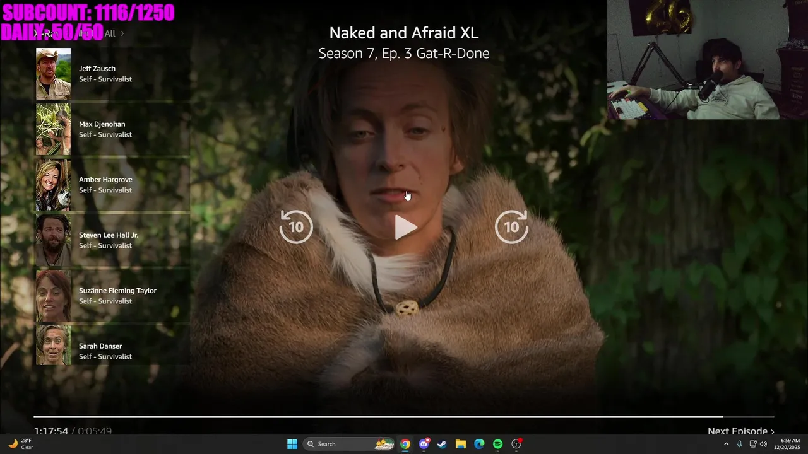
Task: Click the 'Season 7, Ep. 3 Gat-R-Done' subtitle
Action: click(404, 54)
